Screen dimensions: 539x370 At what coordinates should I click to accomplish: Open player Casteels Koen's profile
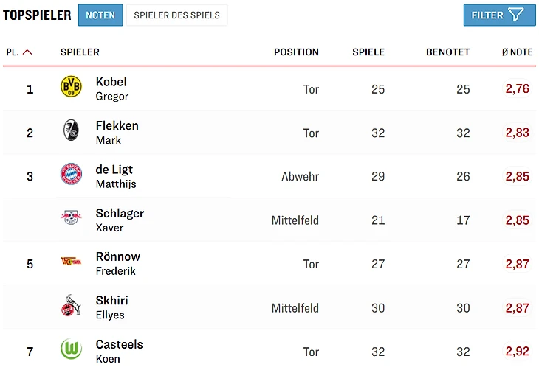tap(119, 351)
